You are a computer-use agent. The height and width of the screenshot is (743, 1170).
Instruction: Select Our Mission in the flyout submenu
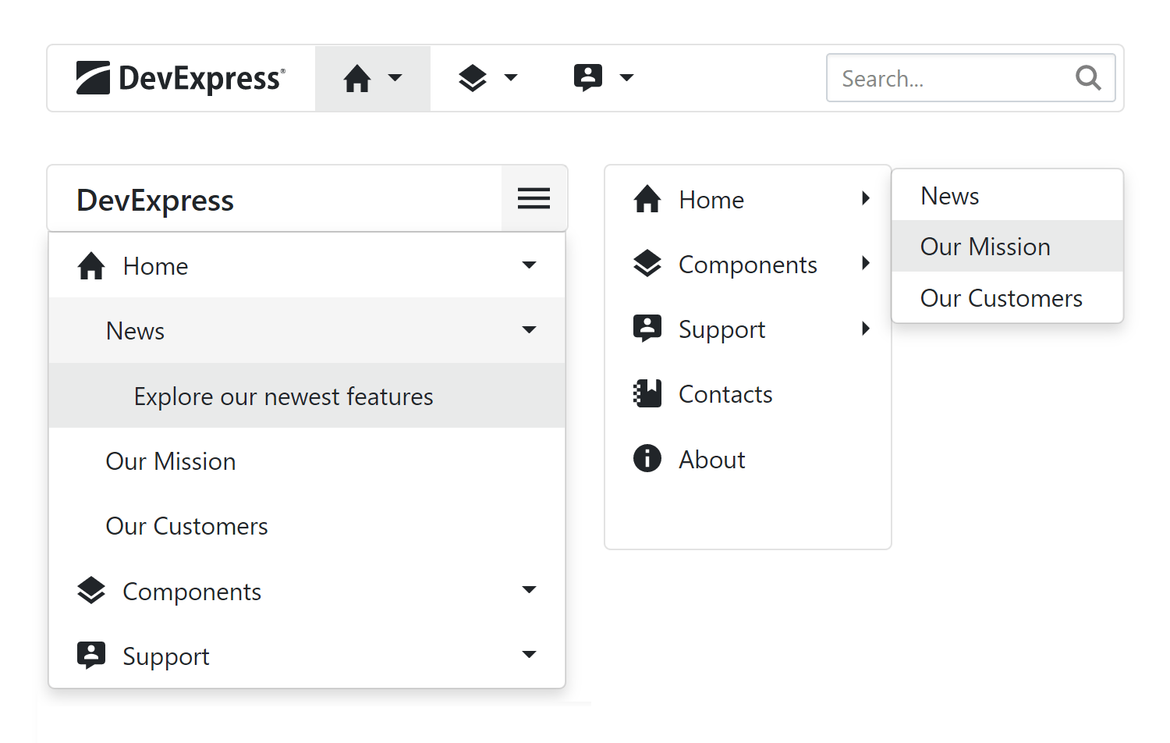click(985, 247)
